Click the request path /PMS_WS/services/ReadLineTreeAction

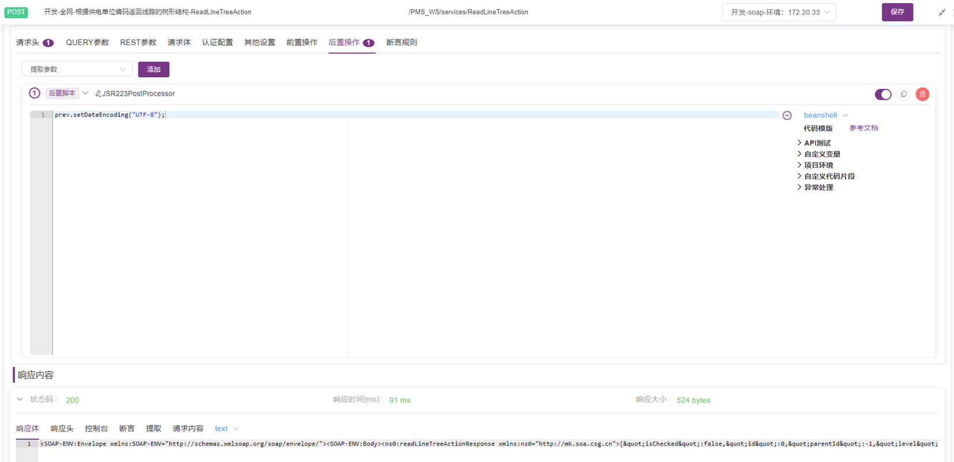(x=468, y=12)
